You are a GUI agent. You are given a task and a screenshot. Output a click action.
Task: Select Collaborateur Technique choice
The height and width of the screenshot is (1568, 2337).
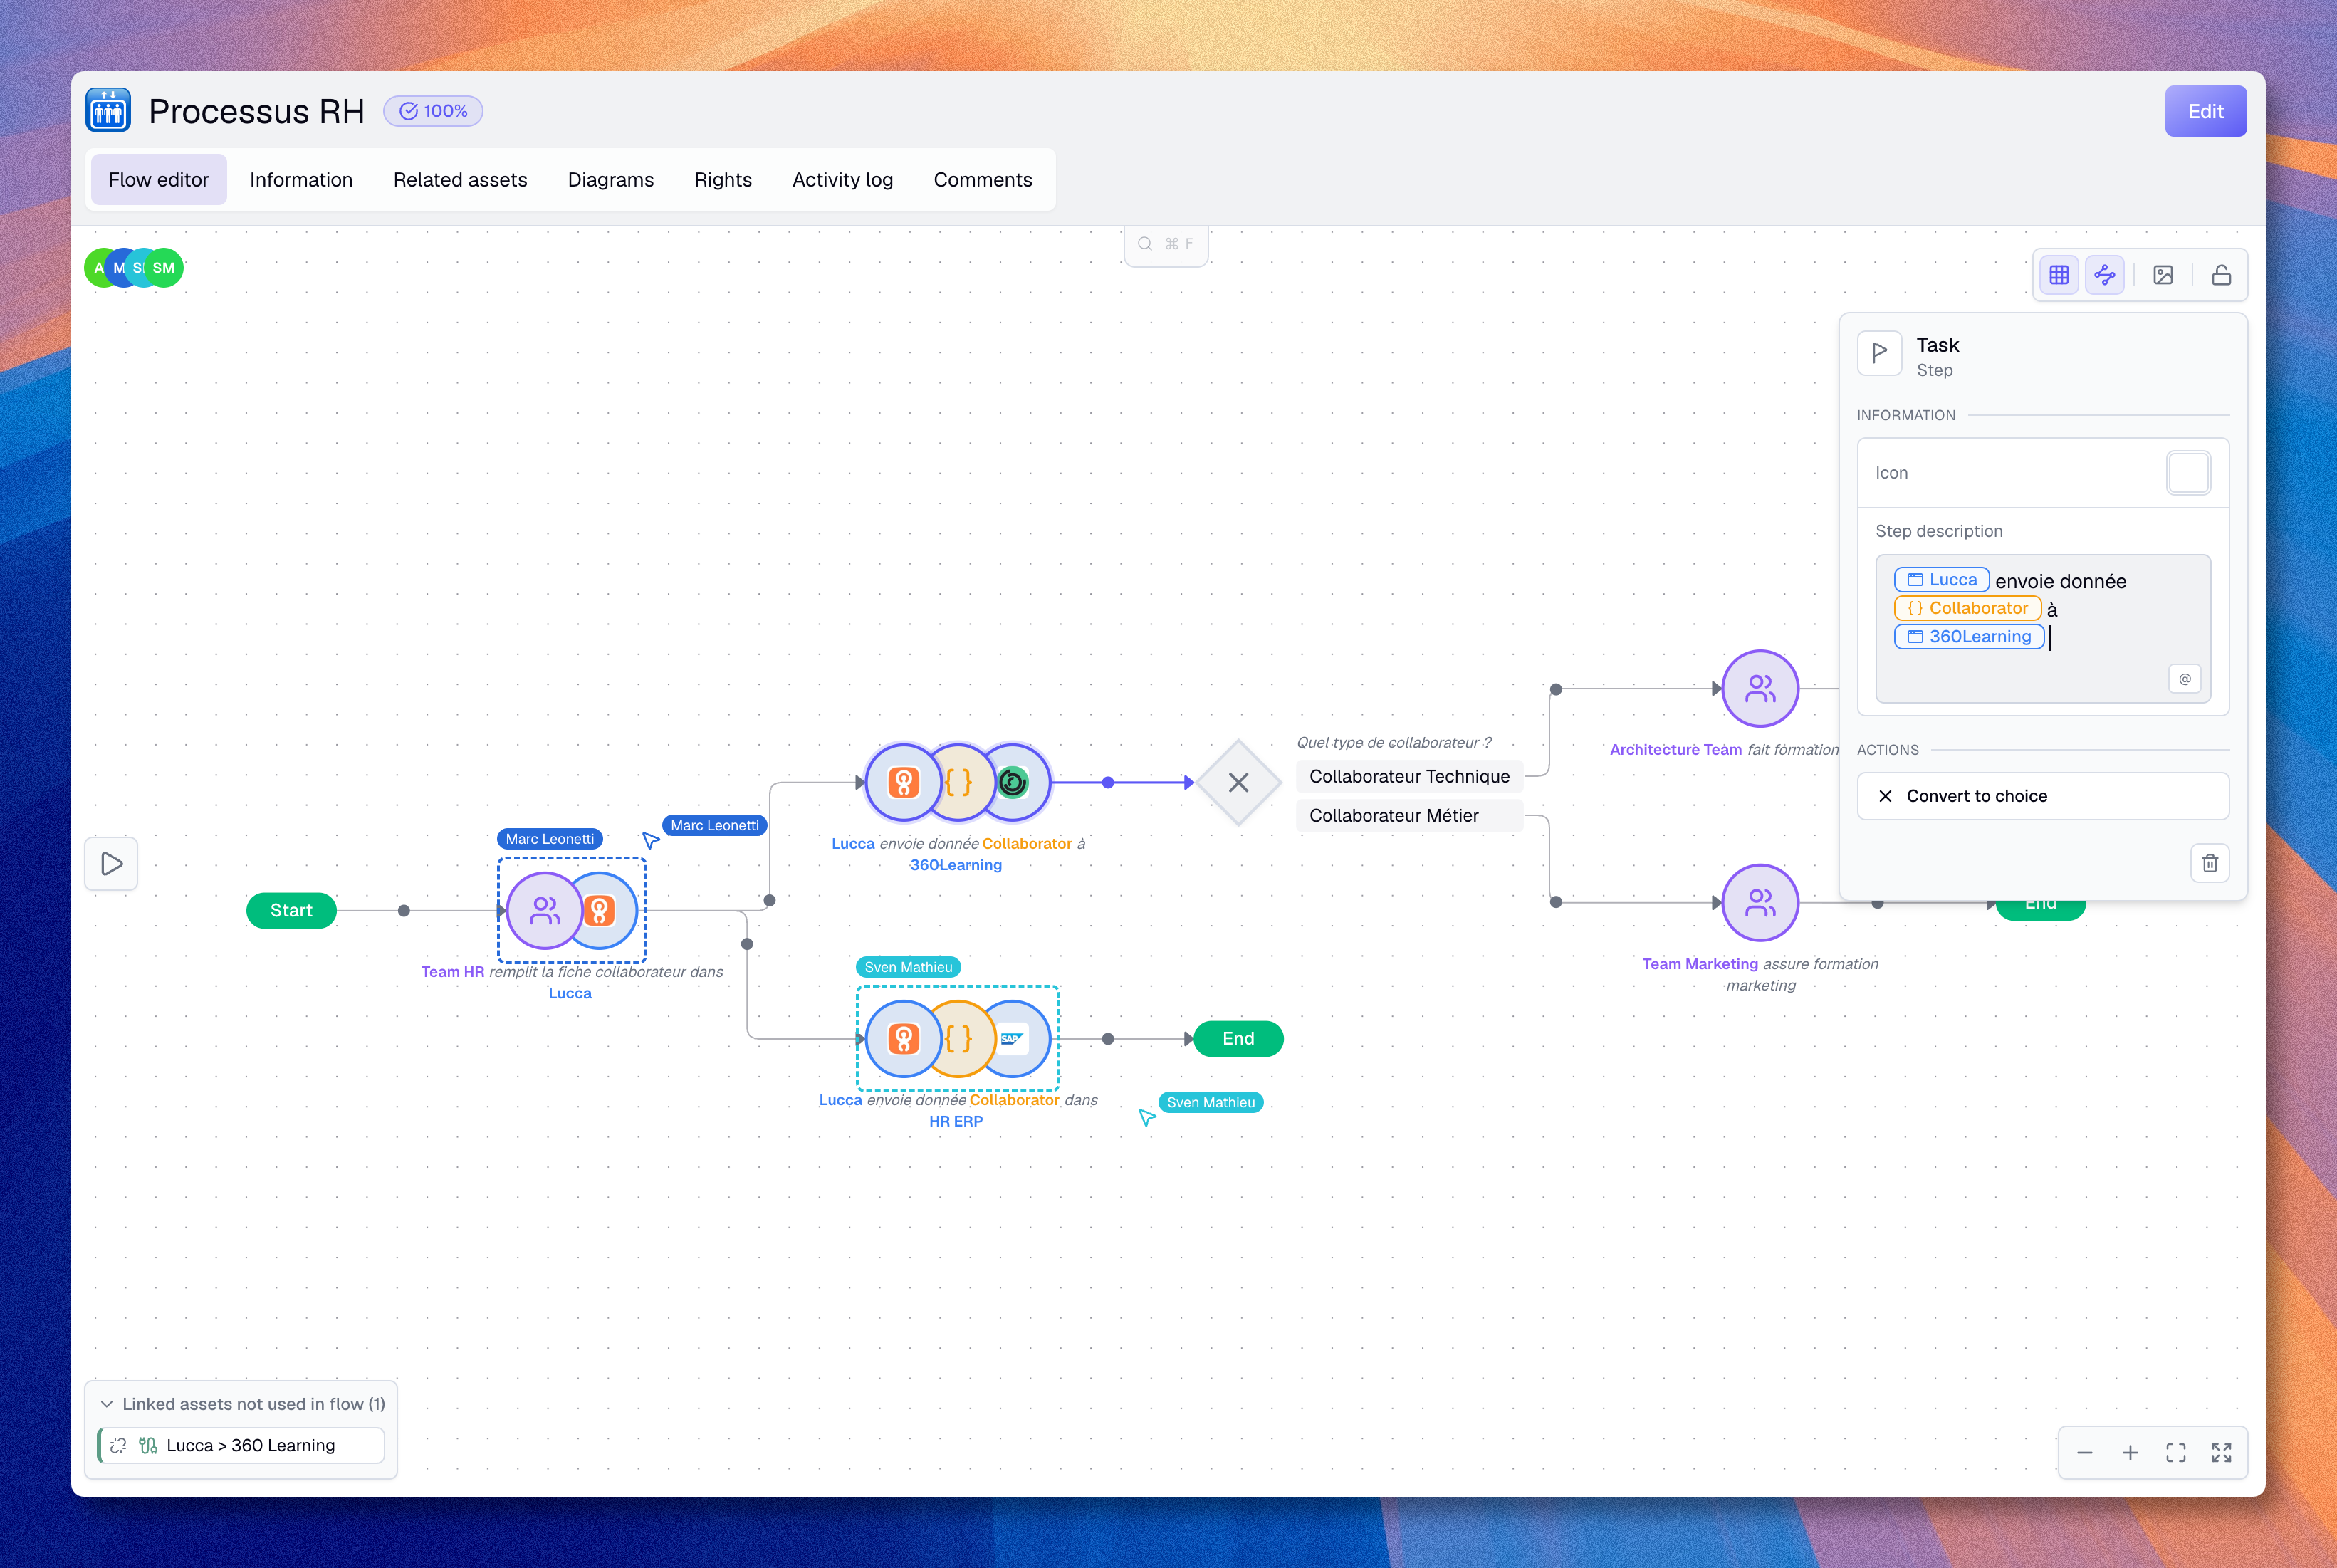pos(1410,777)
